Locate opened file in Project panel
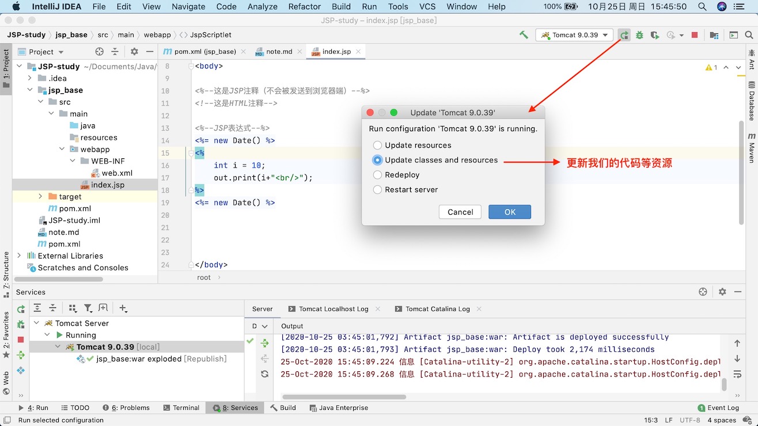 [100, 52]
